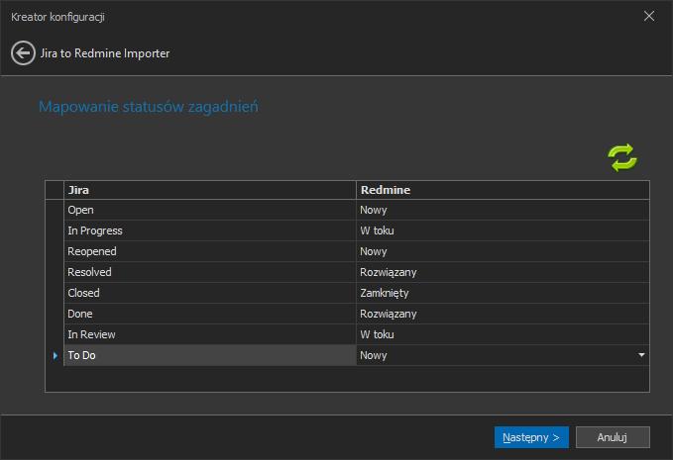Select the Closed Jira cell
Image resolution: width=673 pixels, height=460 pixels.
[210, 293]
